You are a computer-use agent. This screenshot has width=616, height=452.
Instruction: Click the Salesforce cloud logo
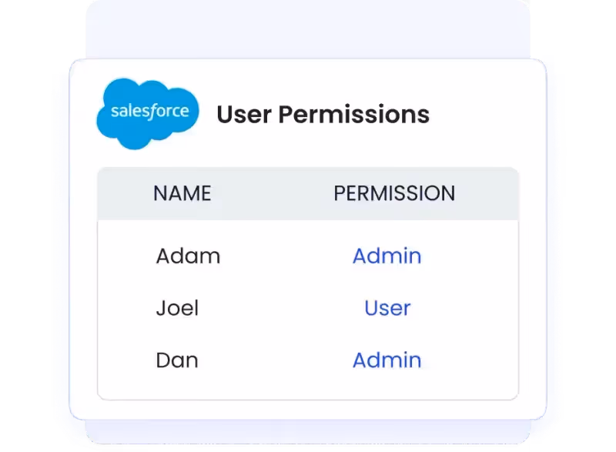(x=148, y=113)
